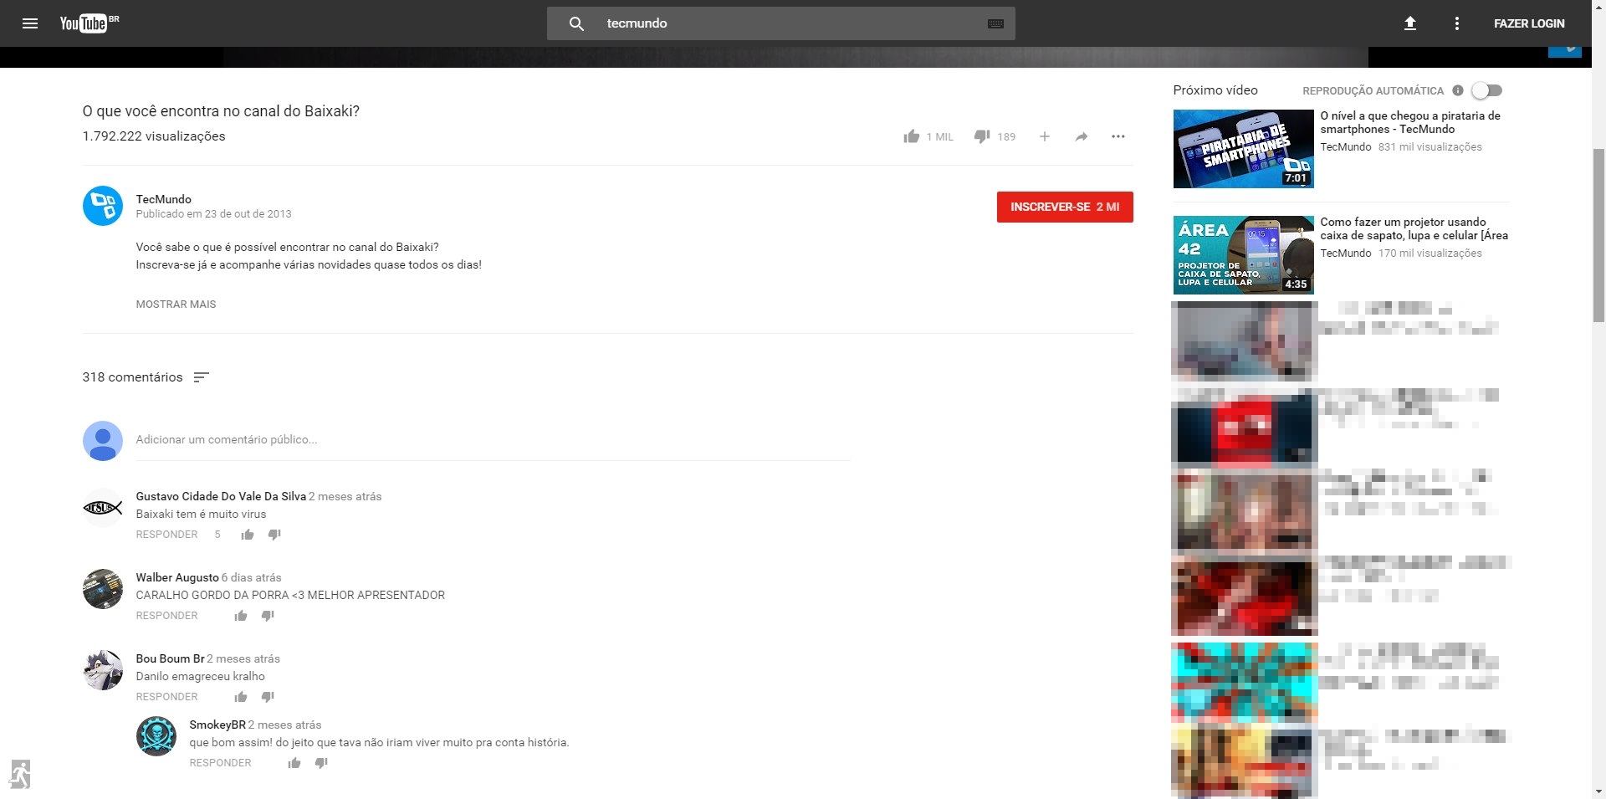
Task: Open title 'Como fazer um projetor usando'
Action: click(1414, 228)
